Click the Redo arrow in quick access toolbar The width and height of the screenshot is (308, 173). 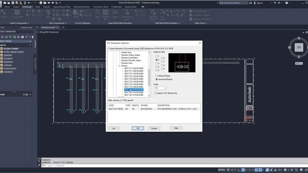pyautogui.click(x=35, y=3)
